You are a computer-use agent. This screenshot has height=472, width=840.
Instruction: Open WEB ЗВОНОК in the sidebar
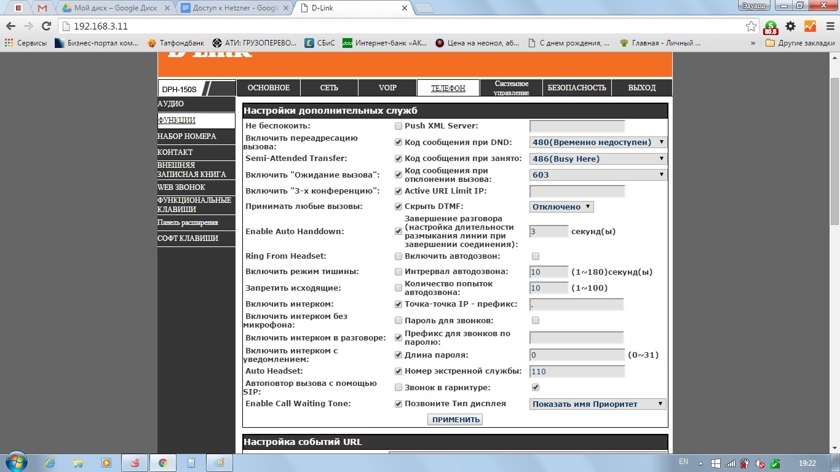(x=196, y=187)
